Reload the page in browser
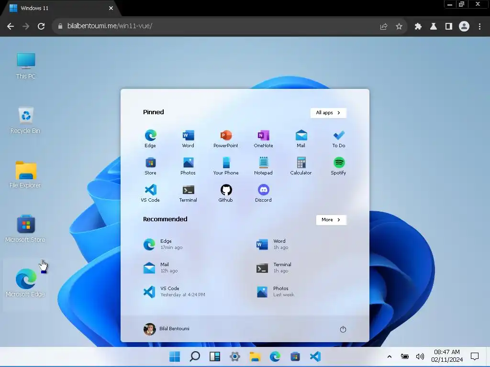Viewport: 490px width, 367px height. tap(41, 26)
